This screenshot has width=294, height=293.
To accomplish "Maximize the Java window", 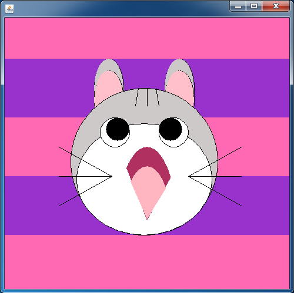I will click(254, 6).
